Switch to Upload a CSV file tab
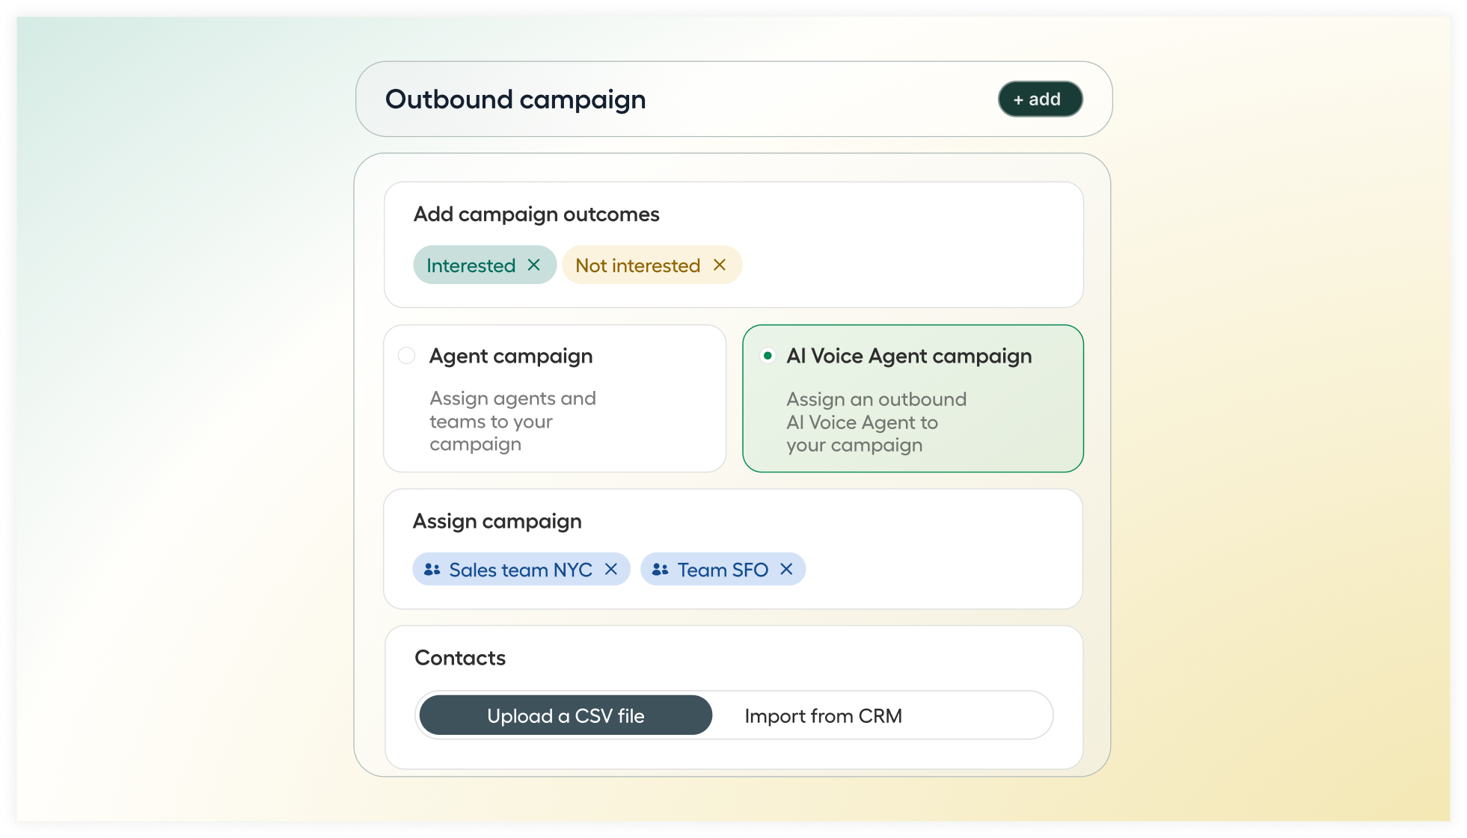Viewport: 1467px width, 838px height. [566, 715]
